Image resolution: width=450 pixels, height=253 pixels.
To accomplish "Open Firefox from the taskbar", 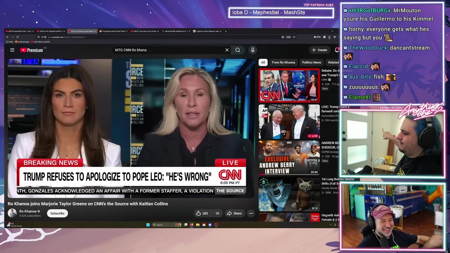I will [192, 225].
